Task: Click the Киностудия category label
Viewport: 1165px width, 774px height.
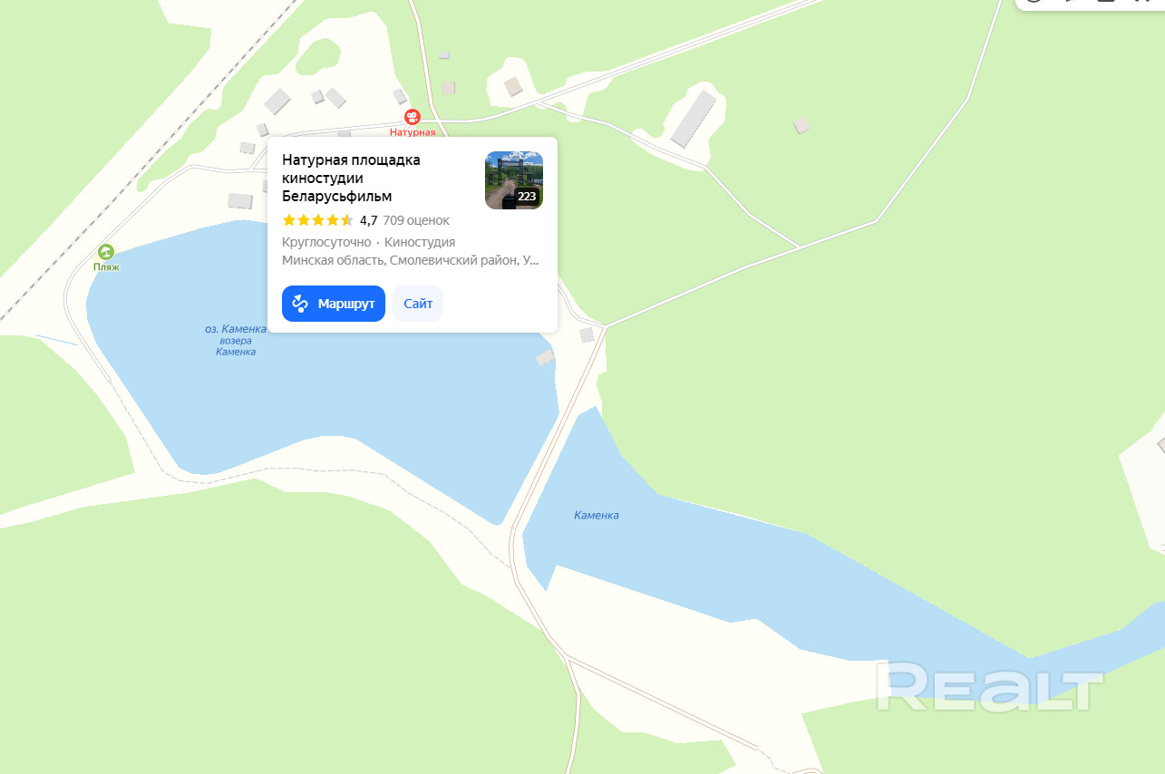Action: coord(420,242)
